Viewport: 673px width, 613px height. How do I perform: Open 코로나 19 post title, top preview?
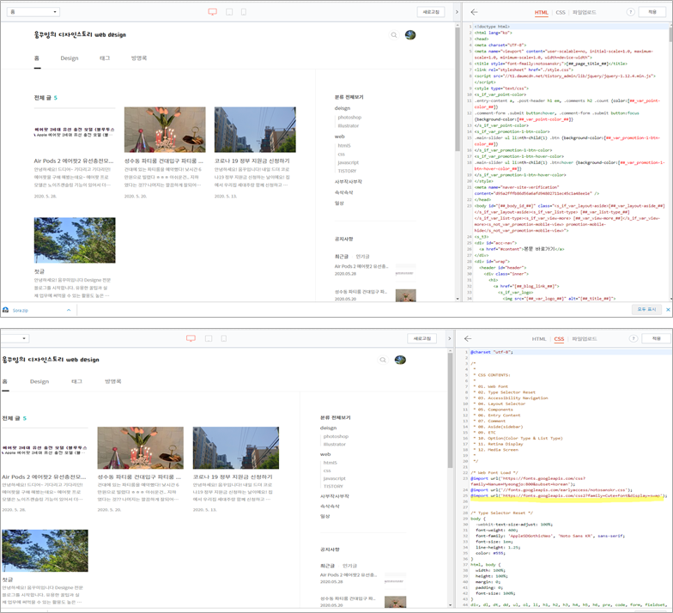(x=252, y=161)
